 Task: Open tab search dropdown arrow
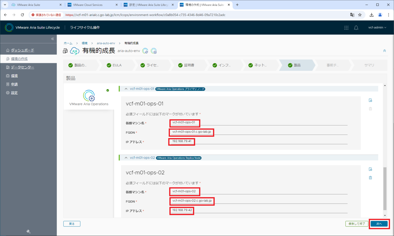tap(5, 5)
